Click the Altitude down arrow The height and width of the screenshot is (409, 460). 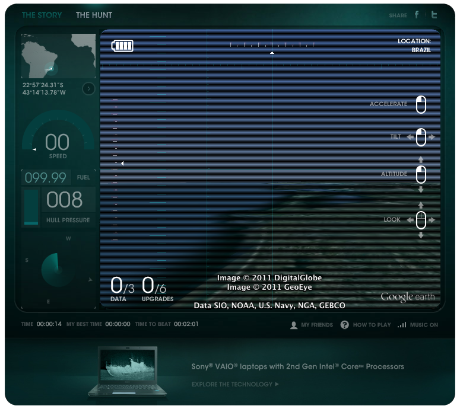point(421,189)
